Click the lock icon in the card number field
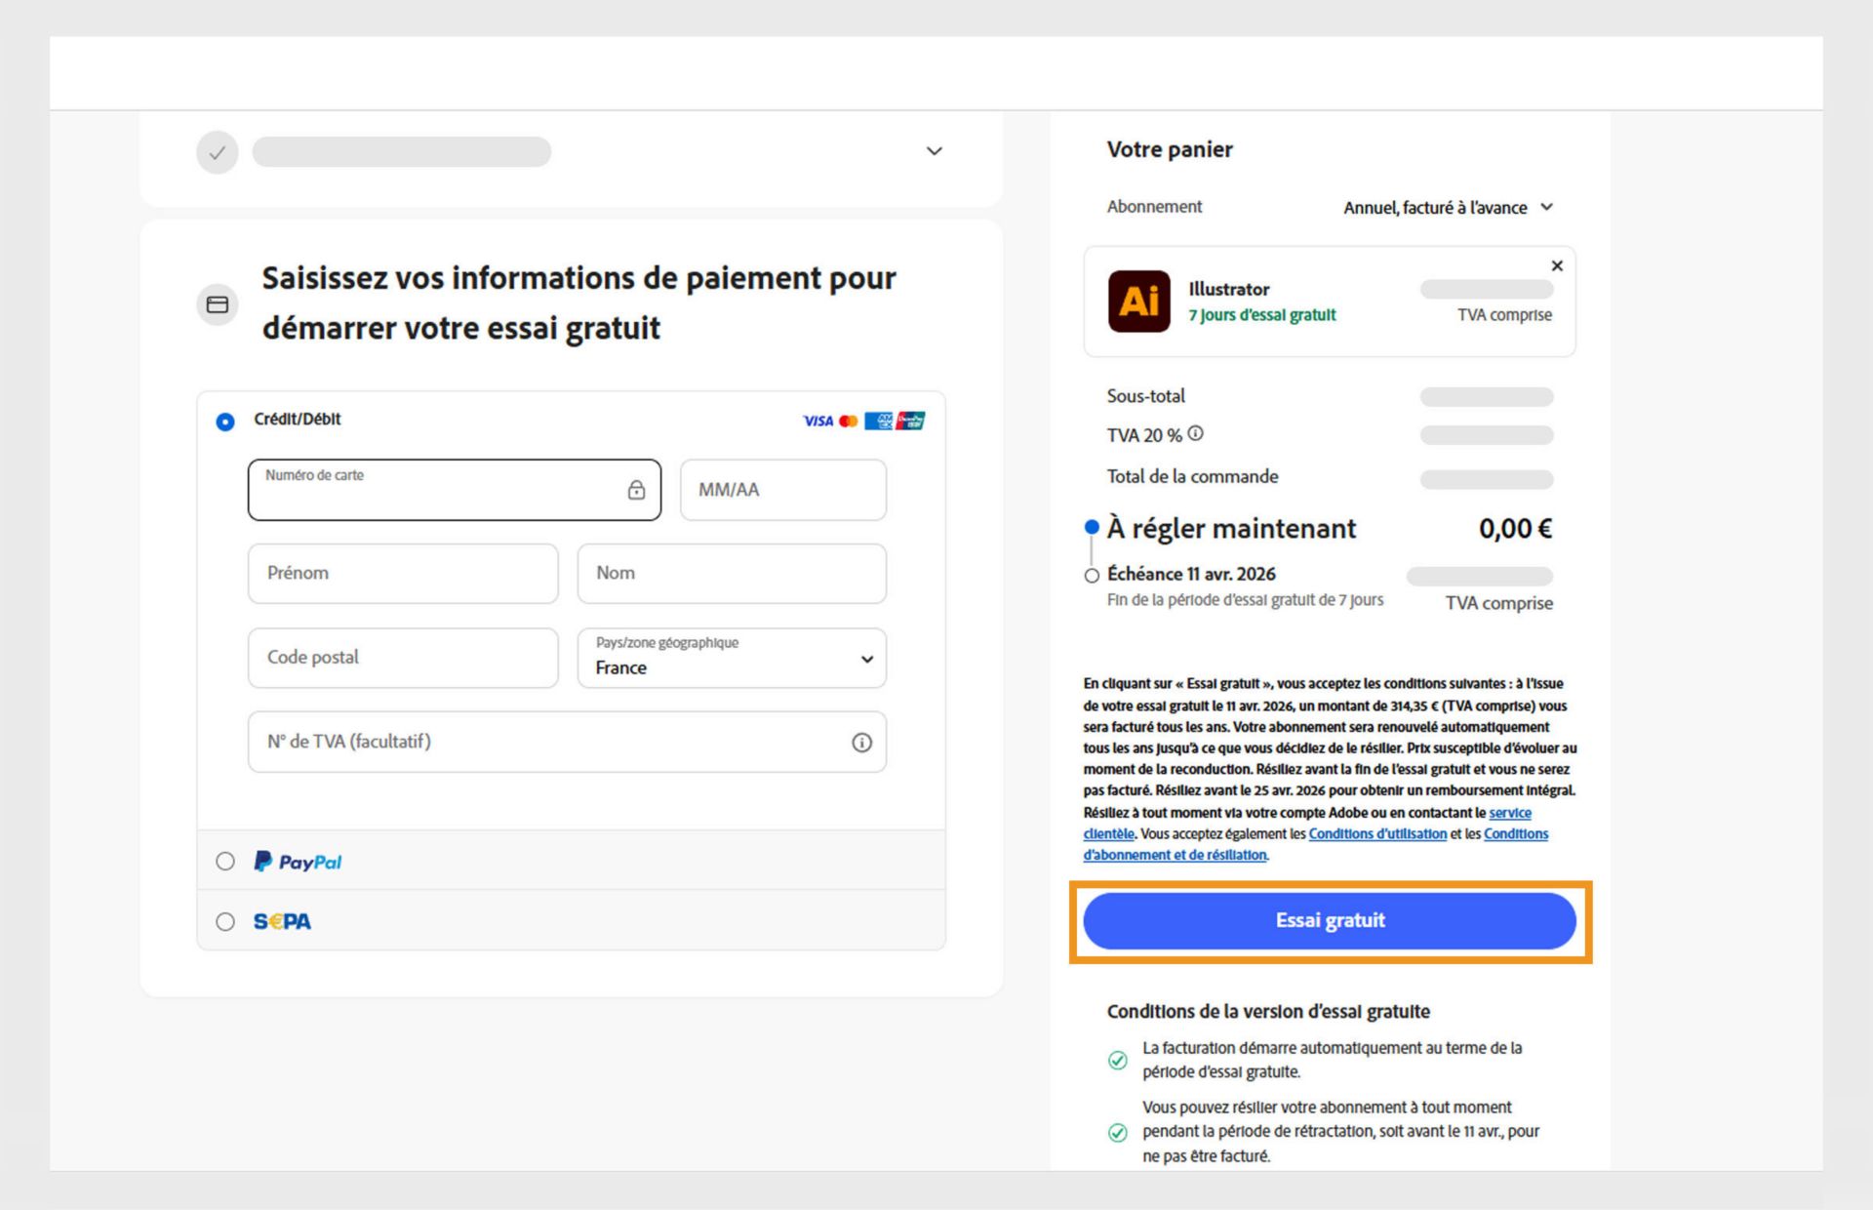This screenshot has height=1210, width=1873. click(637, 490)
